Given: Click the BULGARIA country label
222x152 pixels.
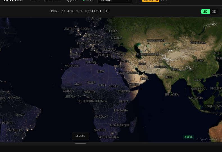Looking at the screenshot, I should coord(109,50).
